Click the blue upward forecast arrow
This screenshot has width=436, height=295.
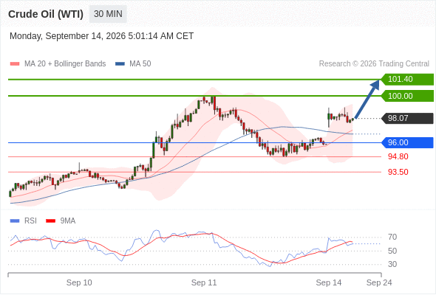367,99
